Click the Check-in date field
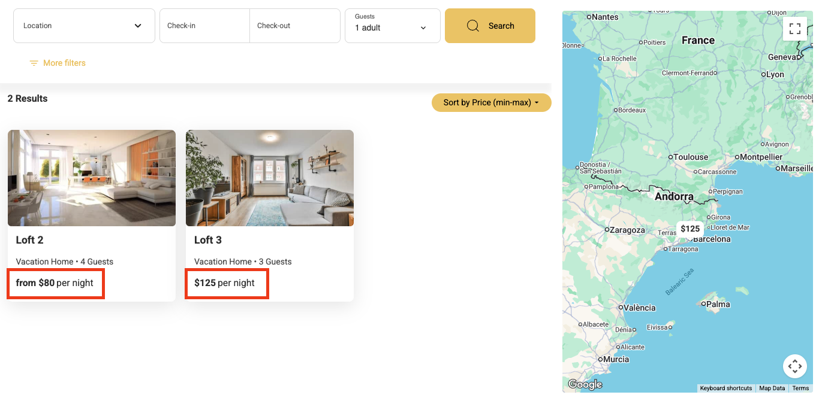 tap(204, 26)
